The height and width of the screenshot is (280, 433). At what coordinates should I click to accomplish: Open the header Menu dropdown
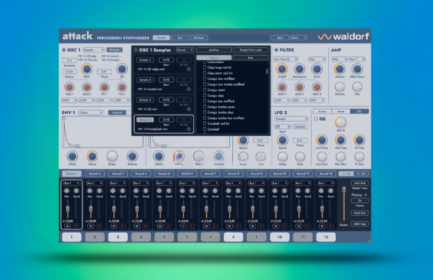pyautogui.click(x=298, y=37)
